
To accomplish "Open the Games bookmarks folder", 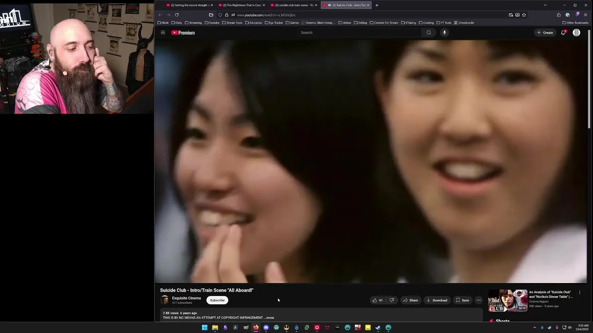I will [292, 23].
